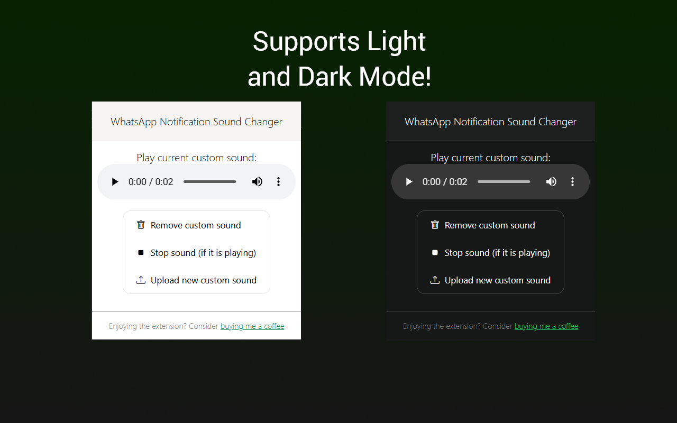The image size is (677, 423).
Task: Play the custom sound in light mode panel
Action: pyautogui.click(x=115, y=182)
